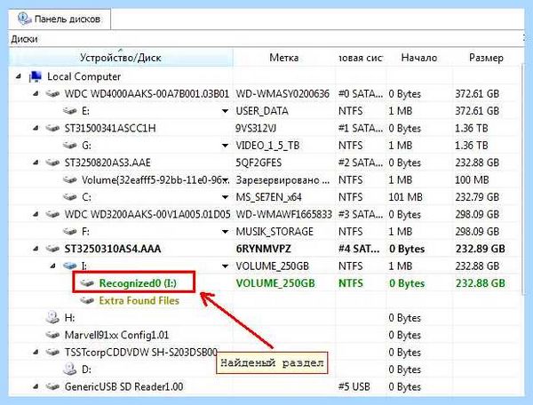
Task: Click the Extra Found Files icon
Action: (87, 300)
